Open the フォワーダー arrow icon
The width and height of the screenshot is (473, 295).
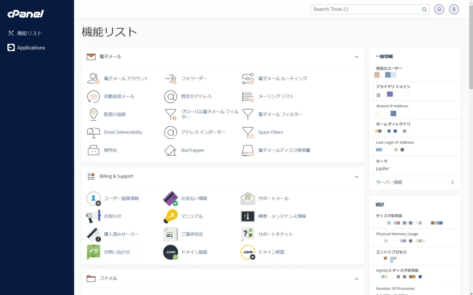coord(170,79)
